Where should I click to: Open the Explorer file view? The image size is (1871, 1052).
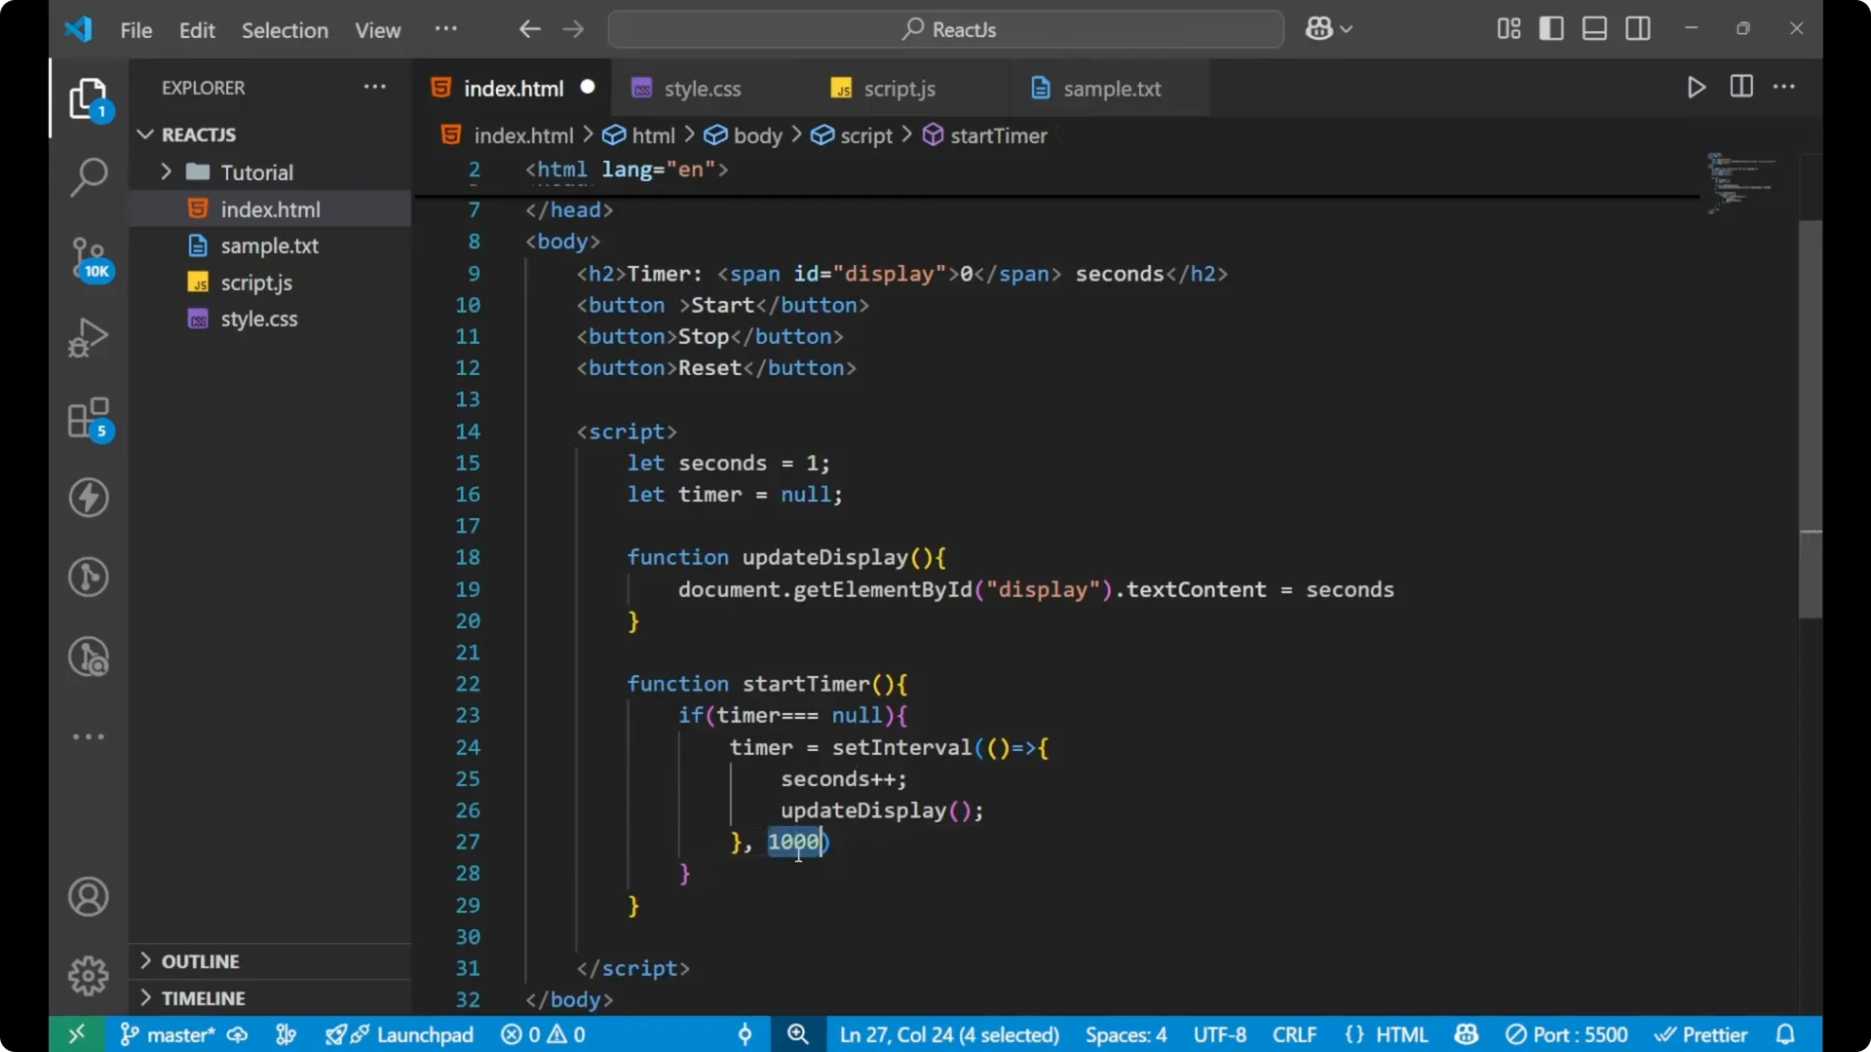[88, 97]
